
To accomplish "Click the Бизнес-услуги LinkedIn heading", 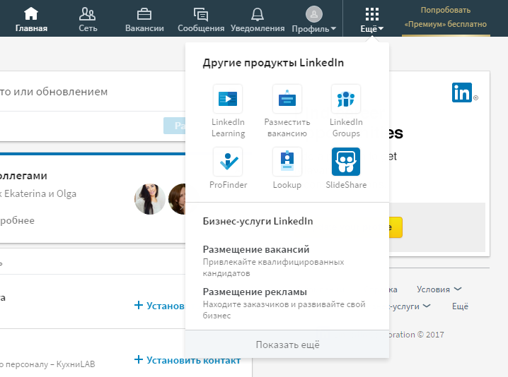I will pos(258,221).
